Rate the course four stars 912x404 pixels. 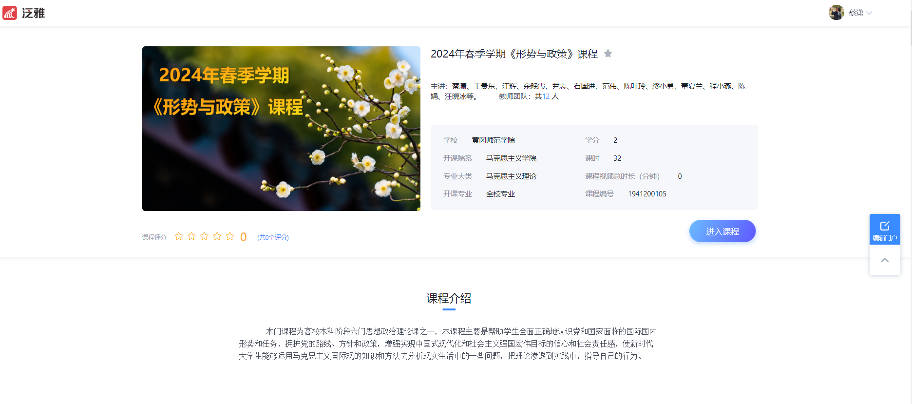tap(217, 236)
